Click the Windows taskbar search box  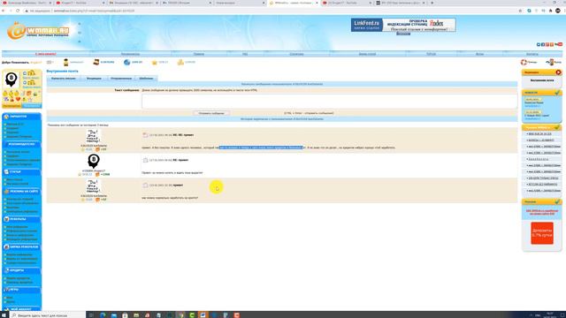[x=48, y=314]
